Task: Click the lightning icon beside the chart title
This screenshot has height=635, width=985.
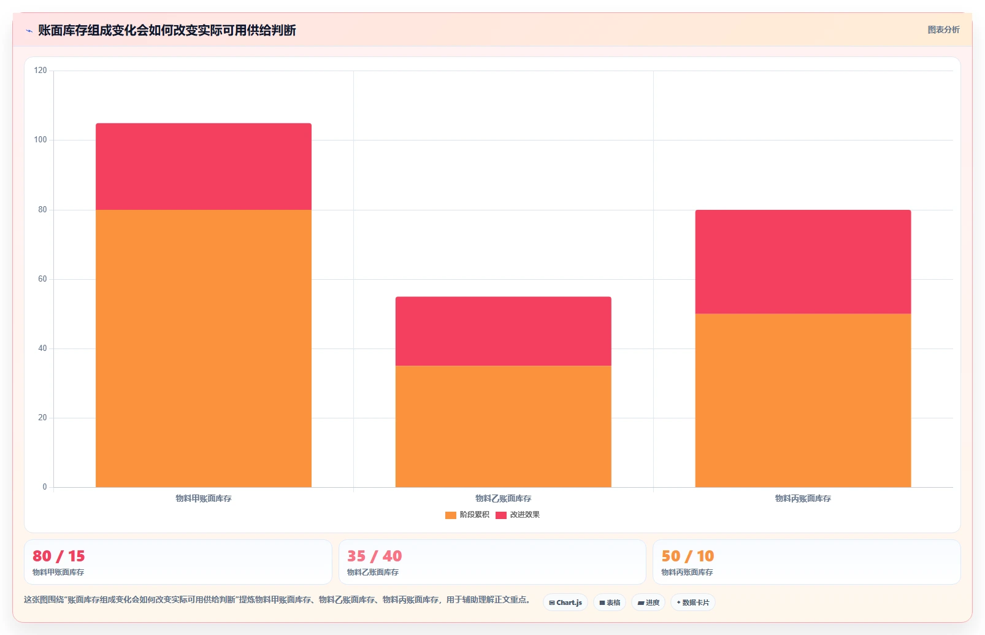Action: 29,31
